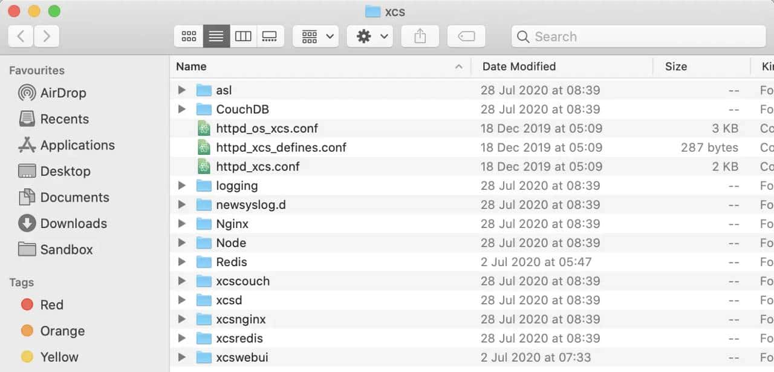Reverse sorting by clicking the Name column header

click(x=191, y=67)
